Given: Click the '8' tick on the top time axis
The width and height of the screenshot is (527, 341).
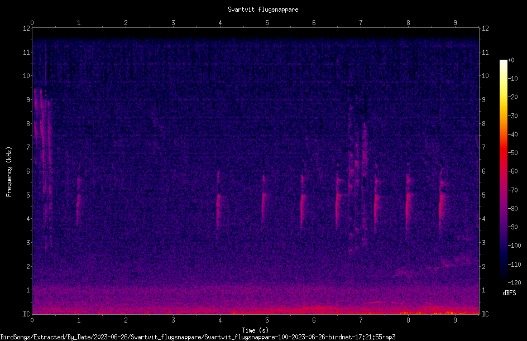Looking at the screenshot, I should pyautogui.click(x=408, y=23).
